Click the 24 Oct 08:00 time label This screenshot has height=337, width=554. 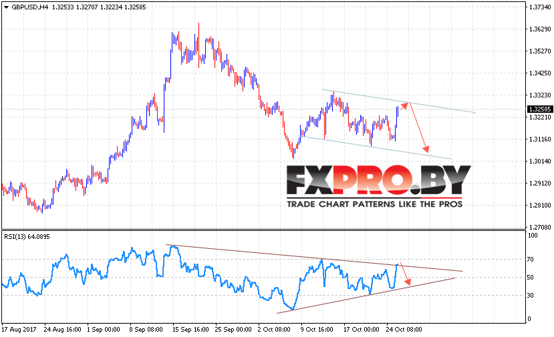pyautogui.click(x=404, y=330)
